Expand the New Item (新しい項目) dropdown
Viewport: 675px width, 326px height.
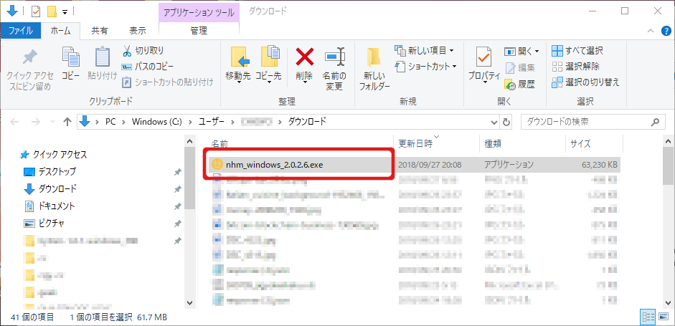tap(451, 51)
